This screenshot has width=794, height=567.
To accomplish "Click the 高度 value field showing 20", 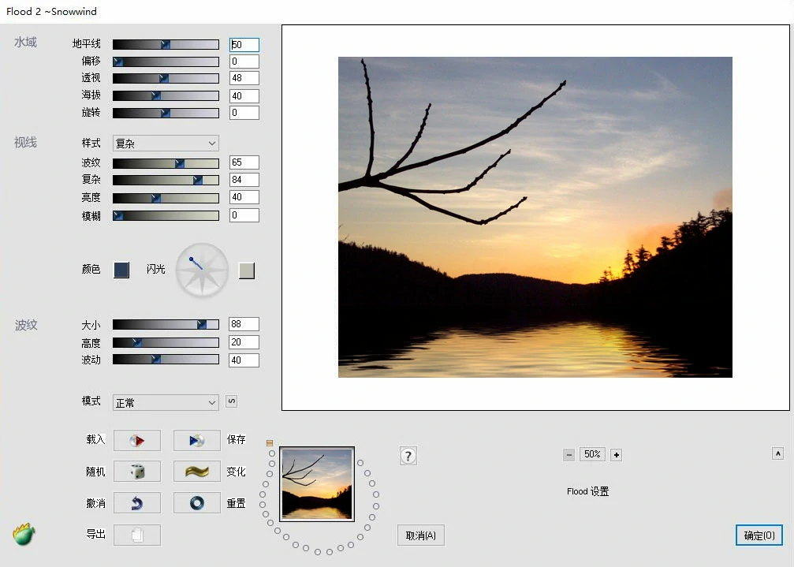I will pos(244,341).
